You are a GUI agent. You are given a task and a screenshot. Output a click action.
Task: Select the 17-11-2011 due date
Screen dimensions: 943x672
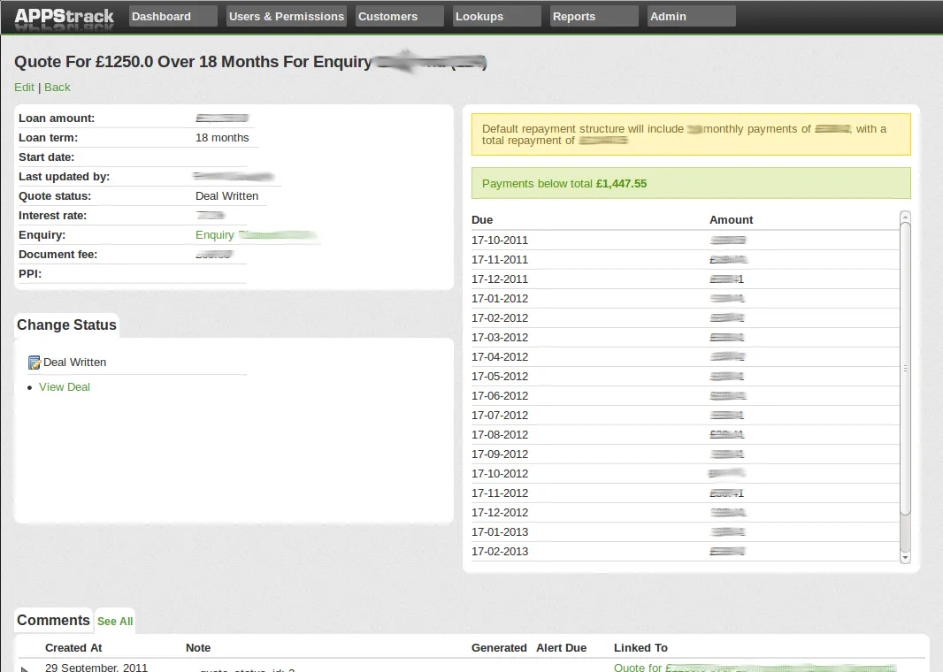(500, 260)
